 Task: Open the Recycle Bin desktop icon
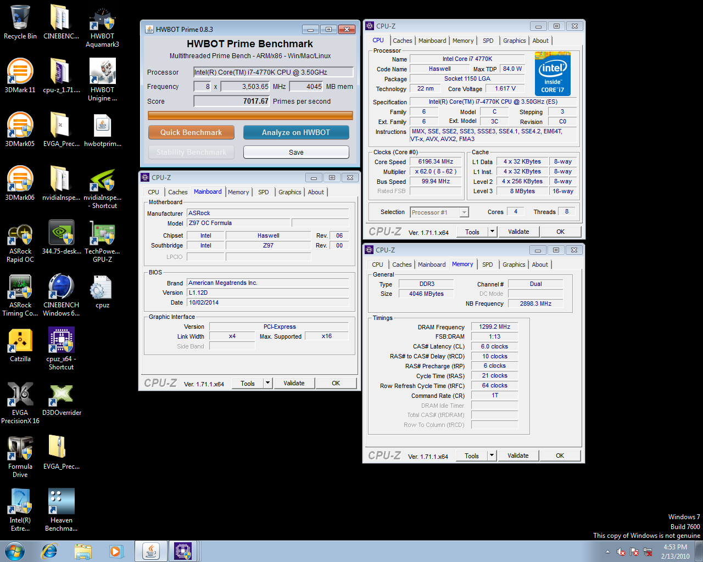(x=20, y=23)
